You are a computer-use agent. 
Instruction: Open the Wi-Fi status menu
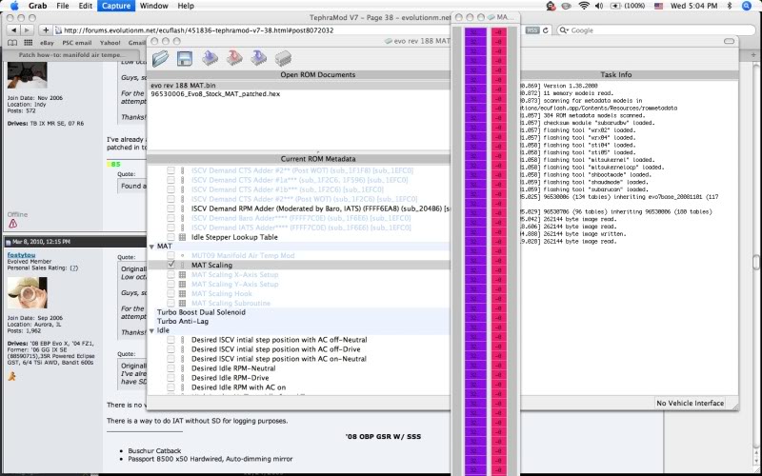pyautogui.click(x=584, y=6)
